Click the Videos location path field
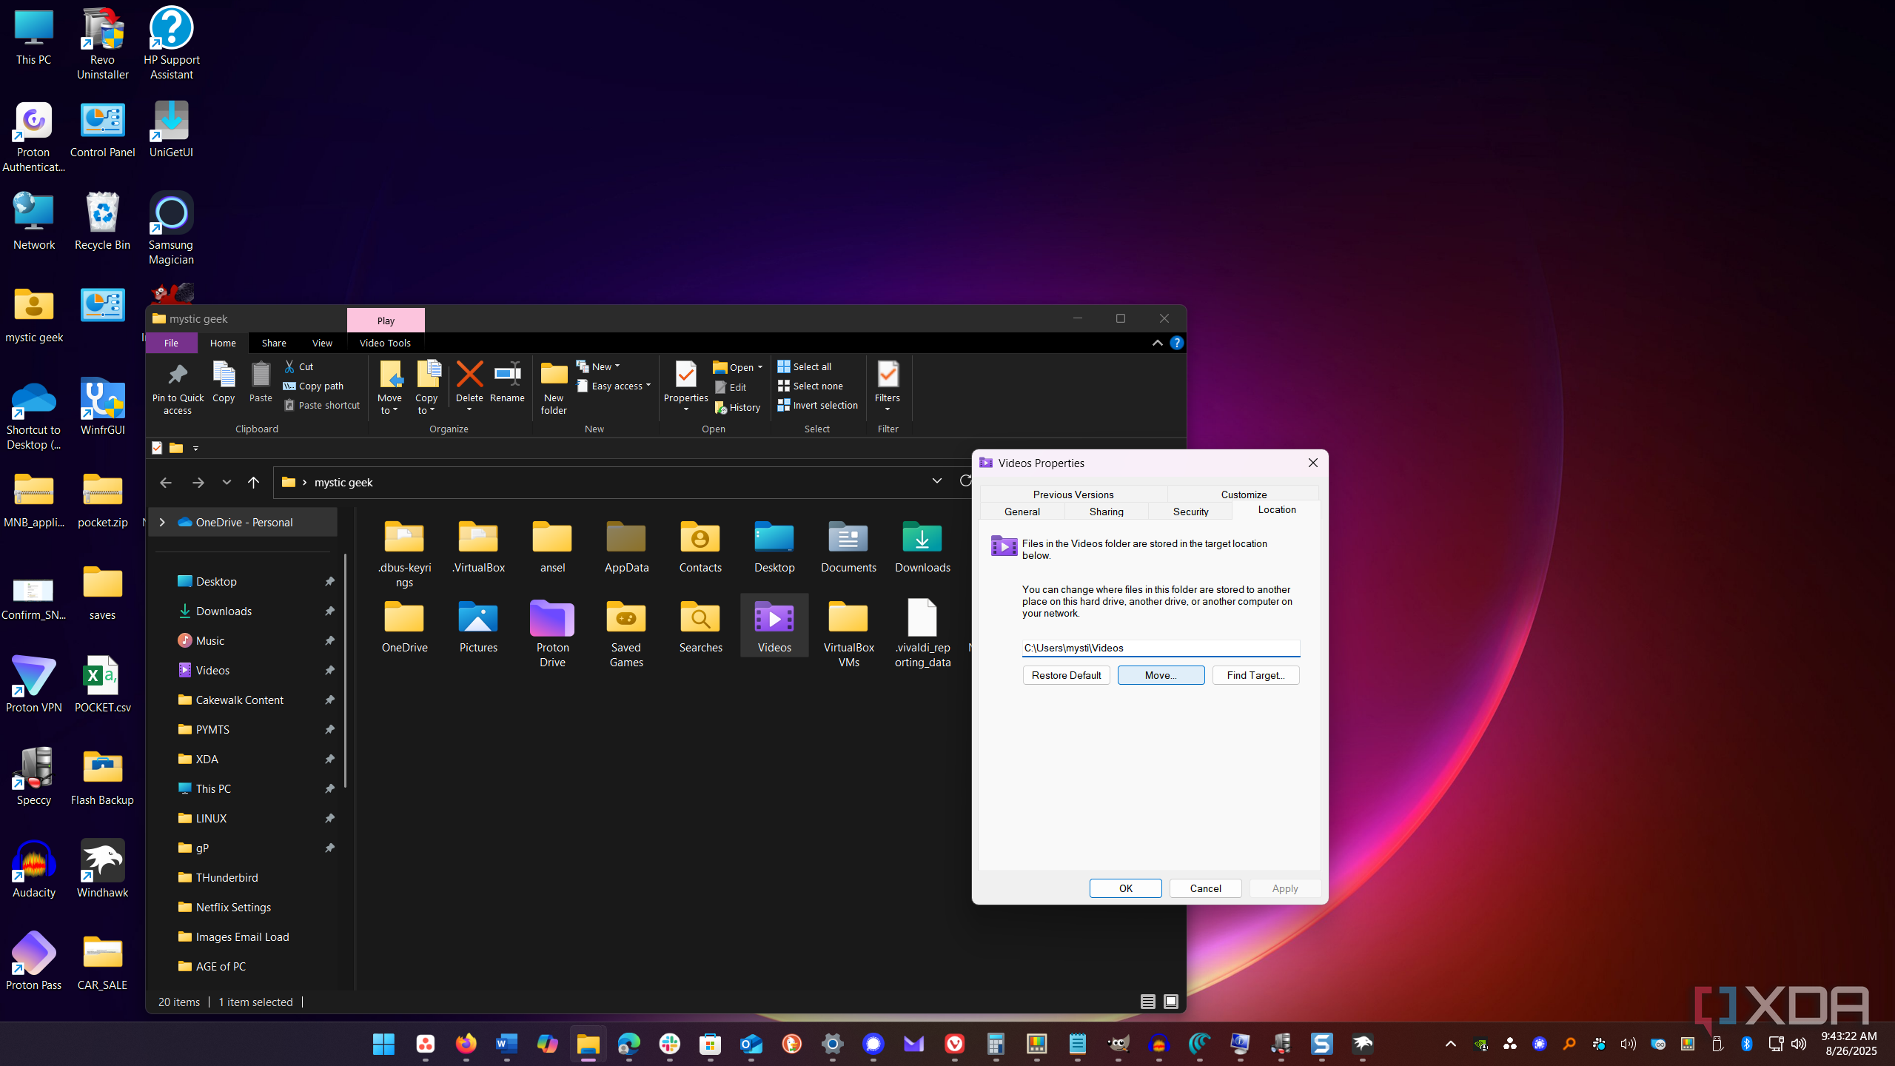Viewport: 1895px width, 1066px height. pos(1160,648)
